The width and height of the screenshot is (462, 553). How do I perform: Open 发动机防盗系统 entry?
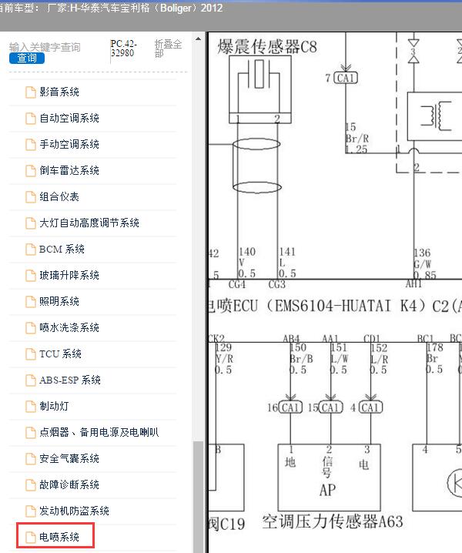point(74,511)
